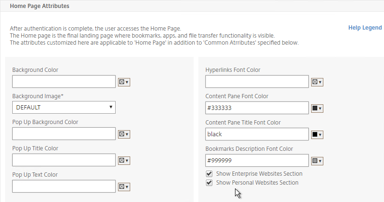
Task: Open the Pop Up Title Color picker icon
Action: point(124,160)
